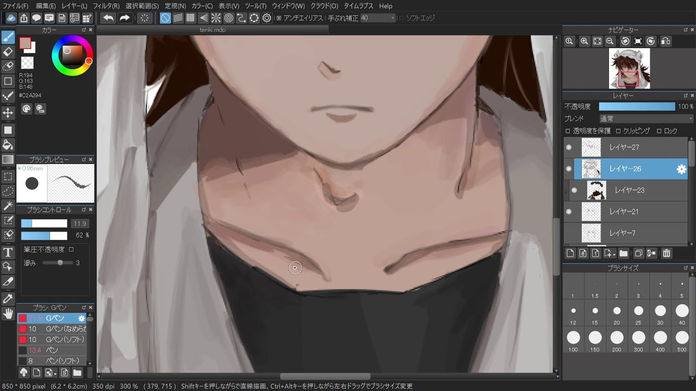Select the Hand pan tool
Screen dimensions: 696x391
[8, 313]
